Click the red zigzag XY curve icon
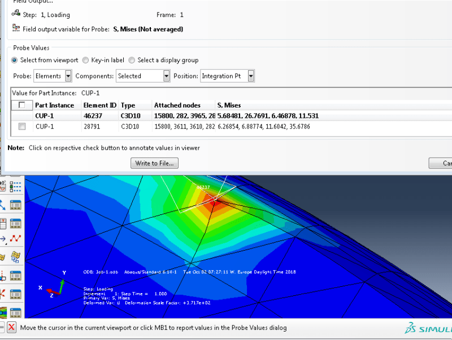This screenshot has width=452, height=340. [16, 239]
